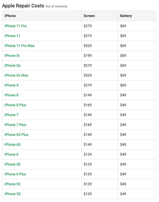Click the iPhone 7 link
This screenshot has height=202, width=159.
[x=12, y=115]
